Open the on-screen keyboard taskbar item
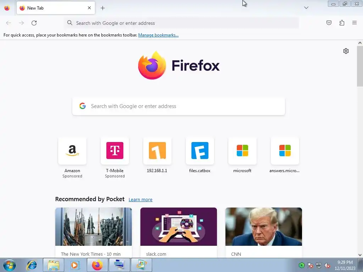The height and width of the screenshot is (272, 363). pyautogui.click(x=119, y=265)
